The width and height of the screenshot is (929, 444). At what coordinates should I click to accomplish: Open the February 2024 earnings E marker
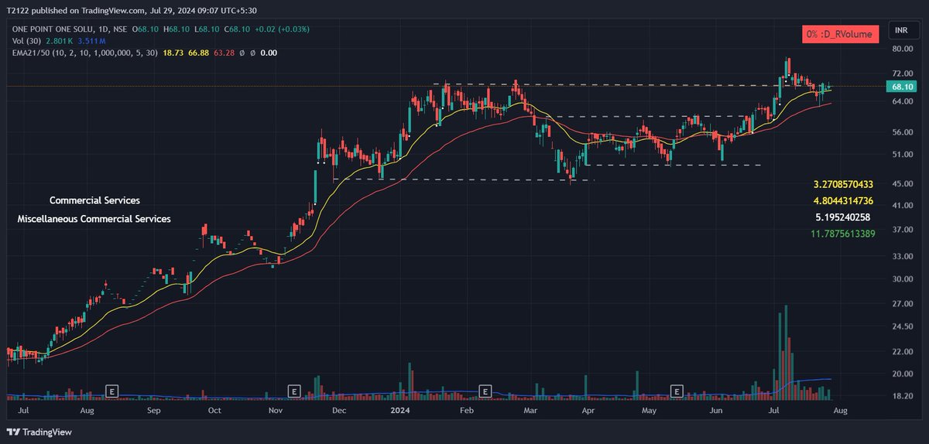pos(485,390)
